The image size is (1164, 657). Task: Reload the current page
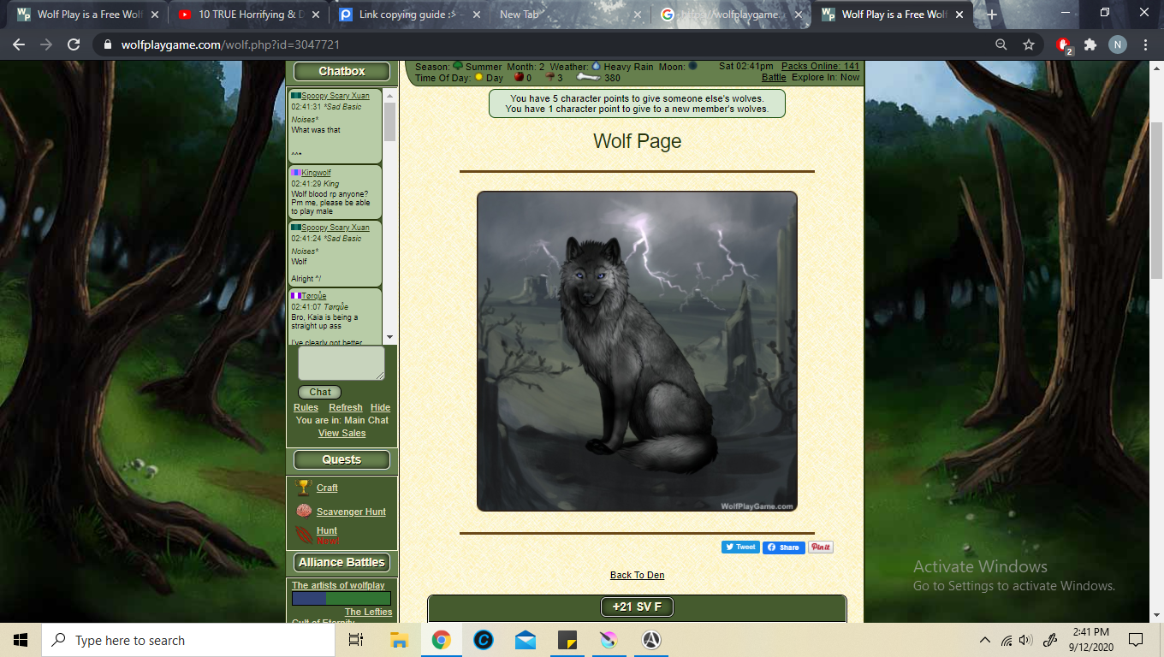point(74,45)
